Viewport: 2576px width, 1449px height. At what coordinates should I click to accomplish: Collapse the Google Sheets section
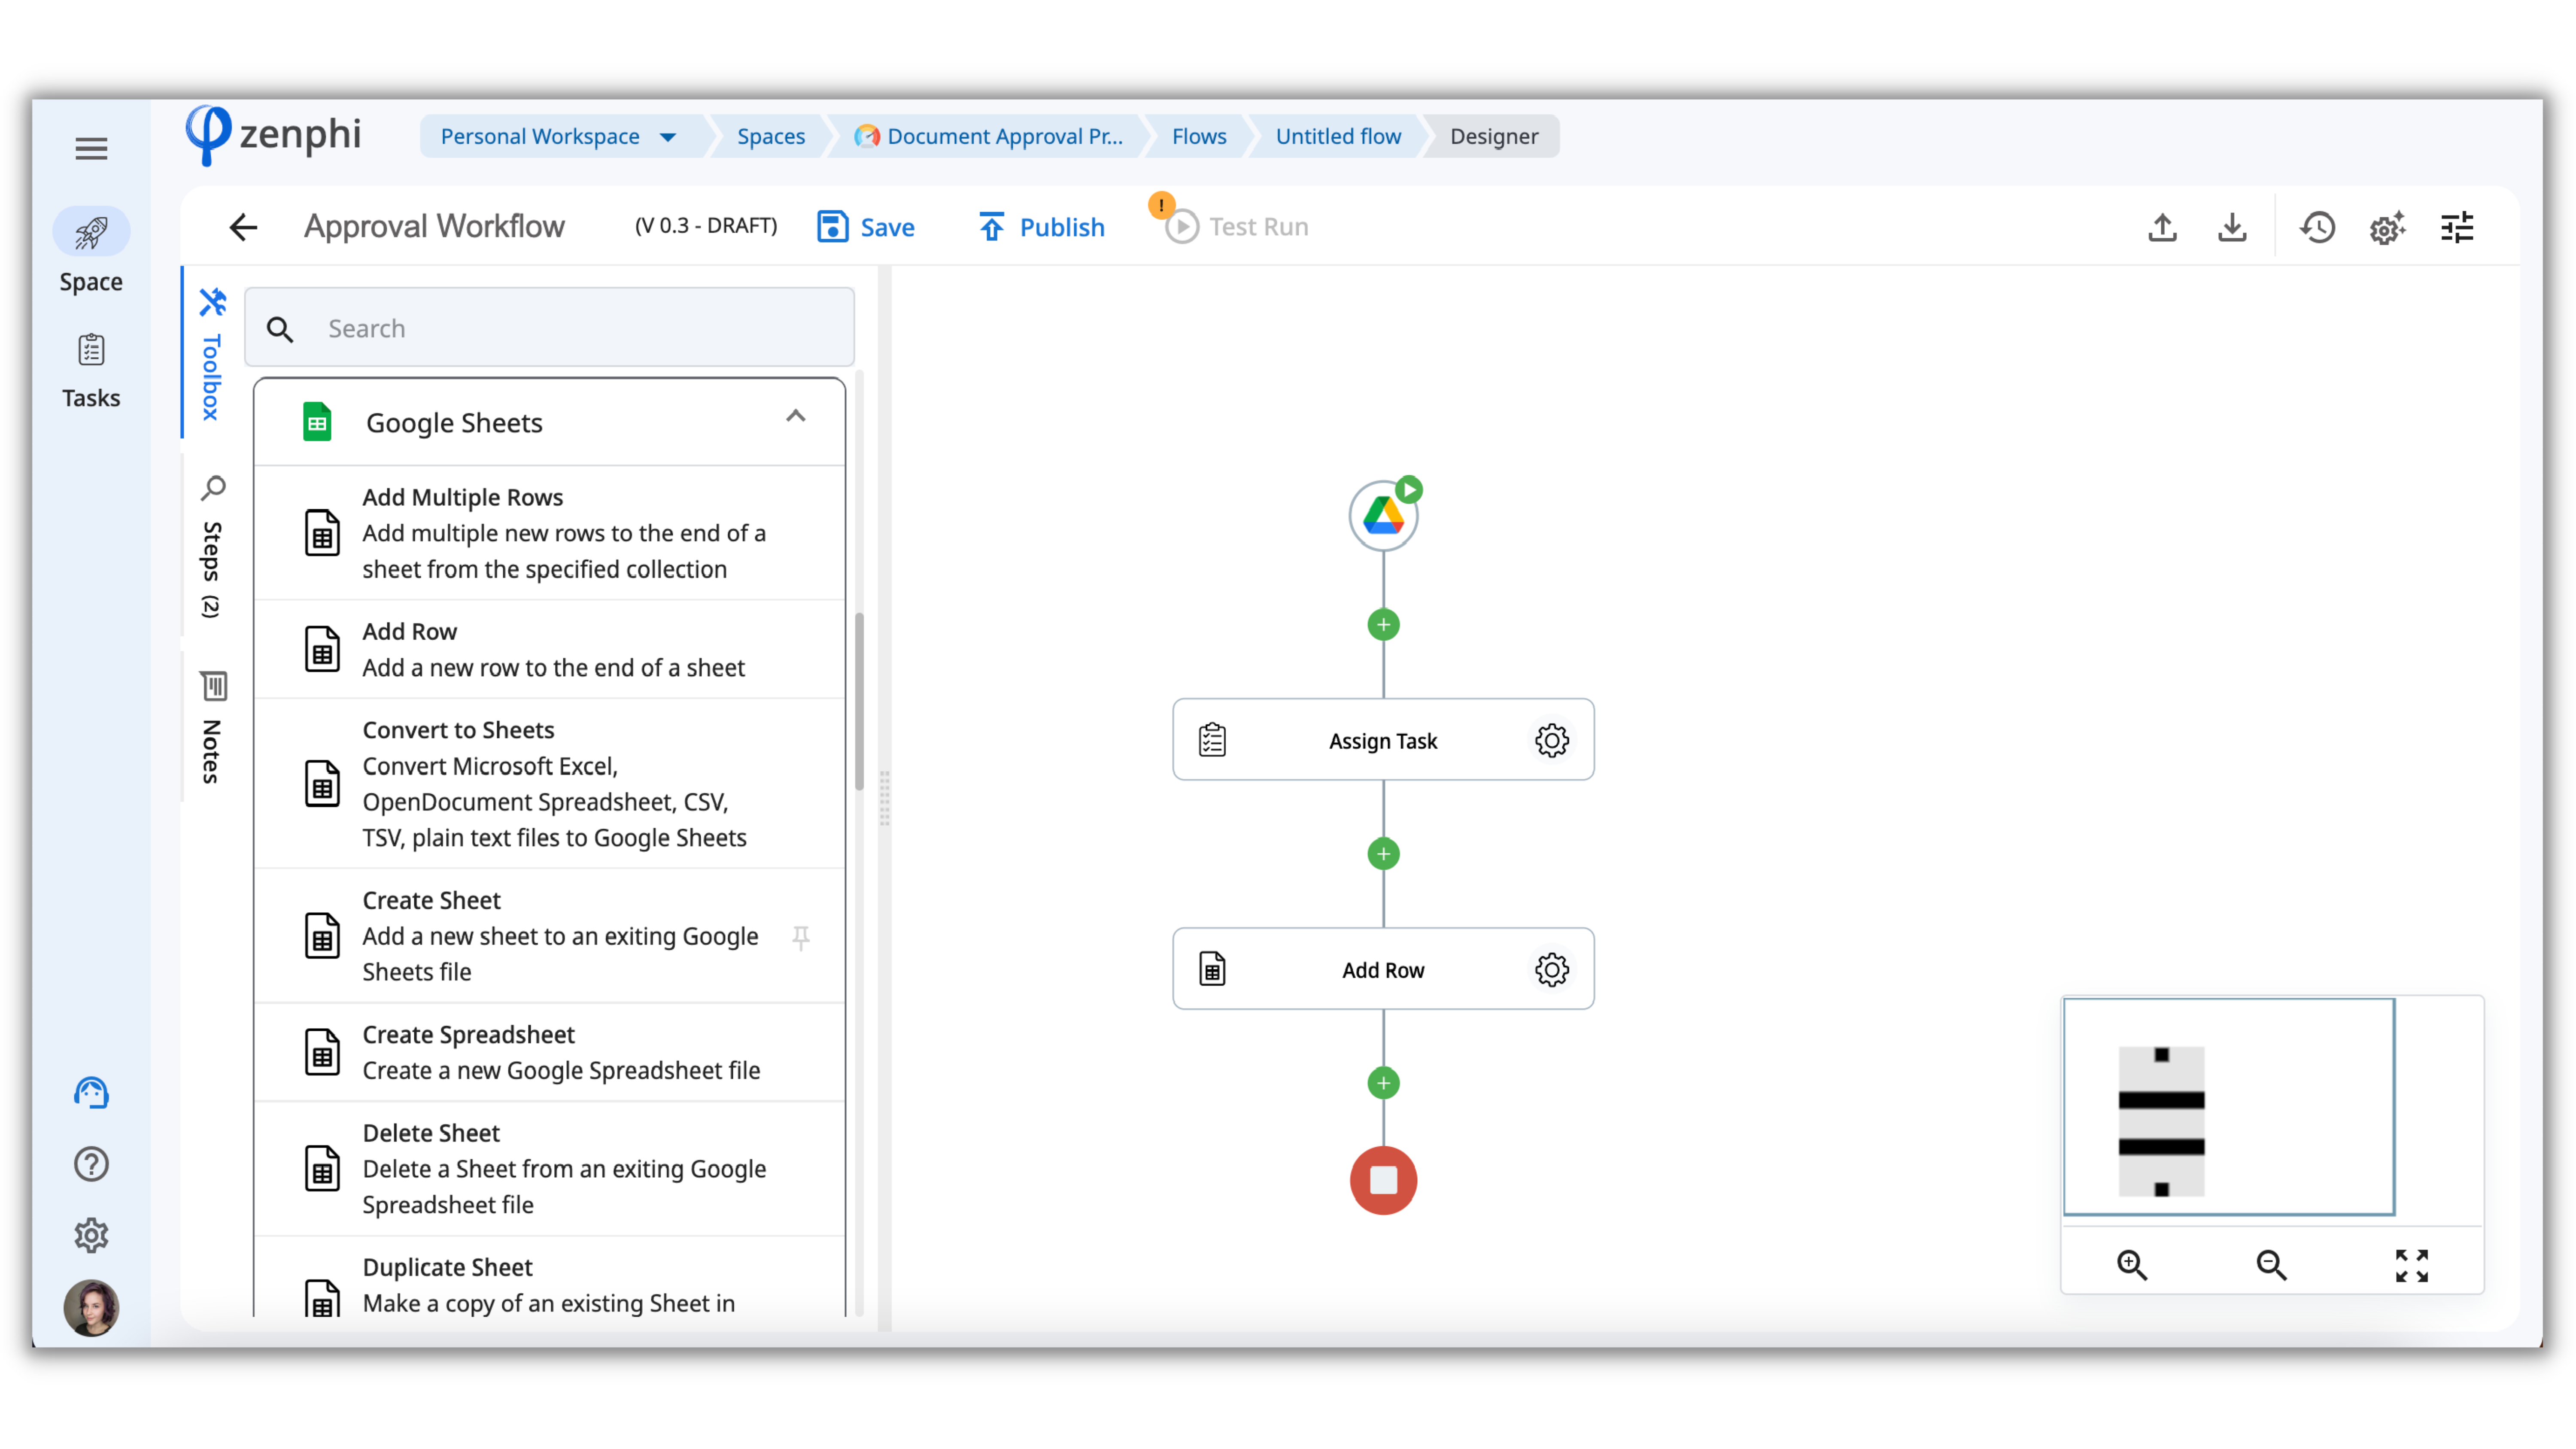click(x=795, y=417)
